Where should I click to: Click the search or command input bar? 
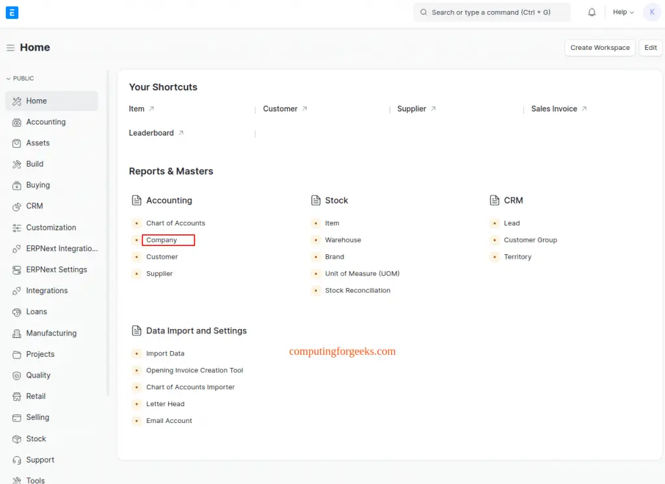click(x=492, y=12)
